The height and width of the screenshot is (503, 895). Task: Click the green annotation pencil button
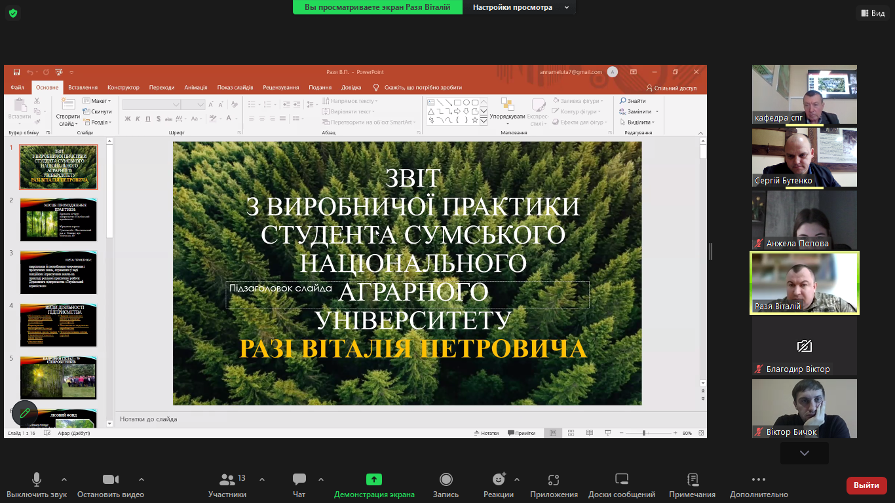tap(25, 413)
